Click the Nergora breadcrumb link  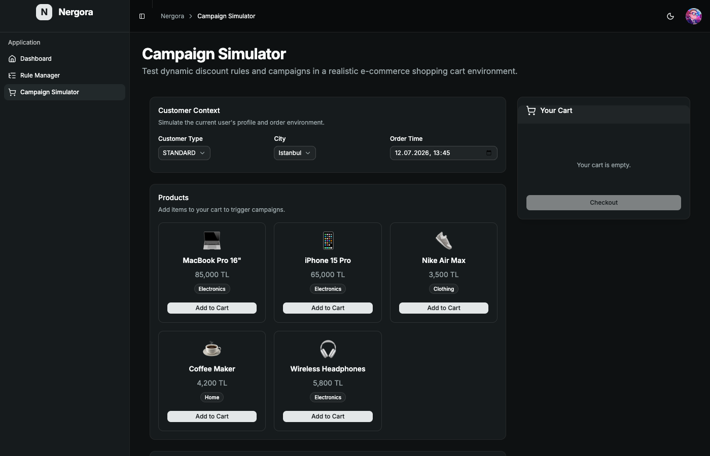coord(172,16)
